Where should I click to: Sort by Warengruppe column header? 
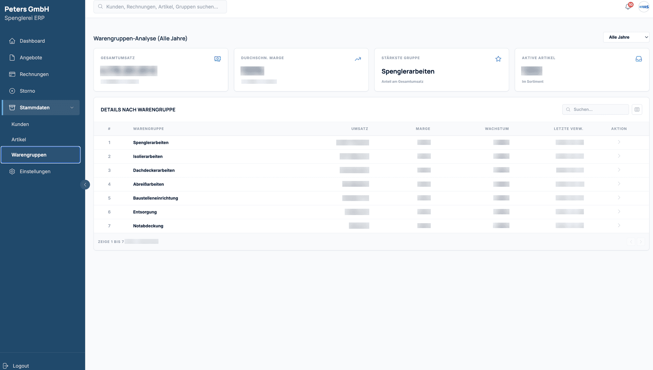(x=148, y=129)
